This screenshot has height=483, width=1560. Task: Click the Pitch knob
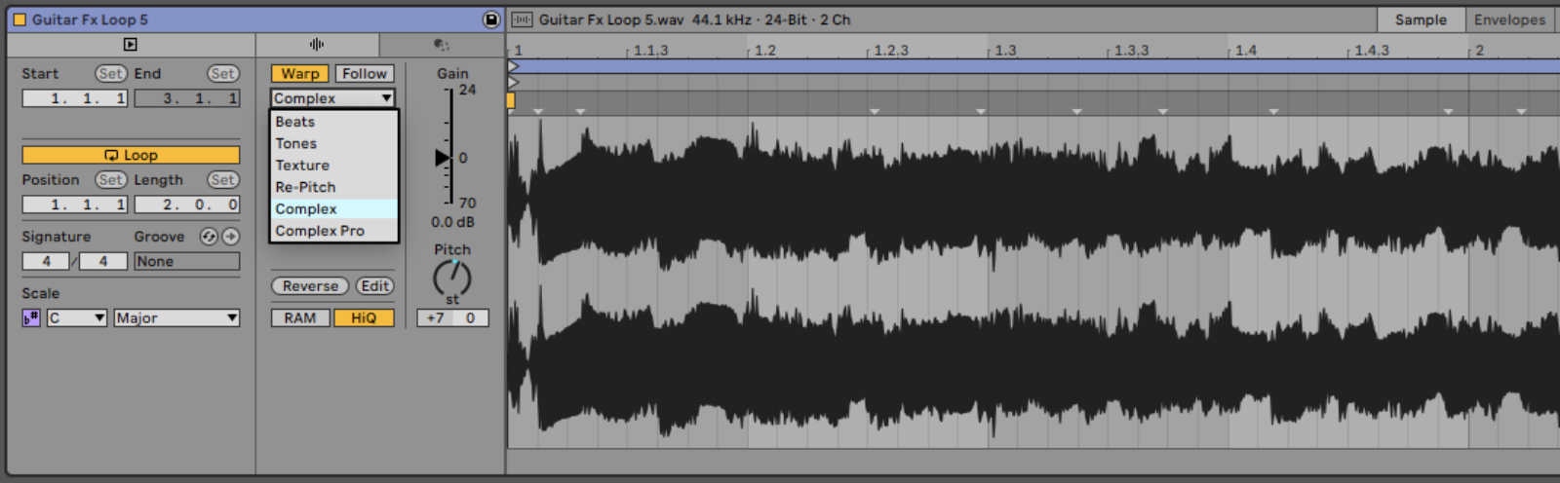pos(452,279)
